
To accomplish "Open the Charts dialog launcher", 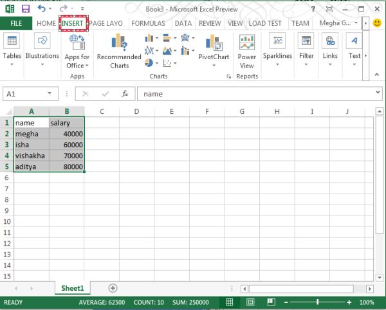I will (228, 77).
